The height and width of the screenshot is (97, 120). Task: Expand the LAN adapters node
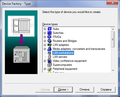coord(45,45)
